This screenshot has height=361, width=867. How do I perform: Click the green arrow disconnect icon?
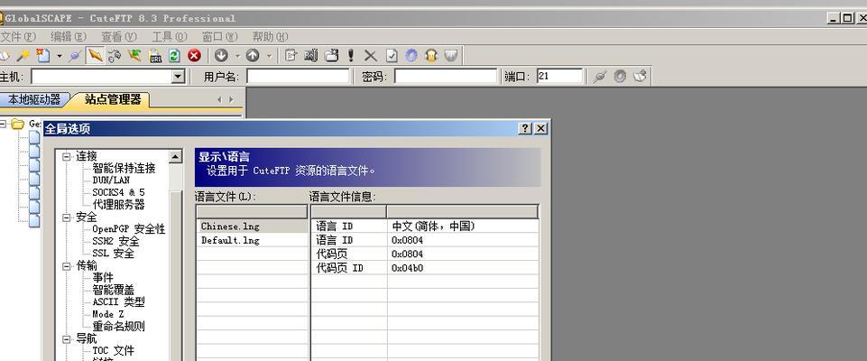pos(134,55)
